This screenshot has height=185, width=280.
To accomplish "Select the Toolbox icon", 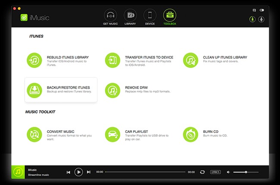I will pos(170,15).
